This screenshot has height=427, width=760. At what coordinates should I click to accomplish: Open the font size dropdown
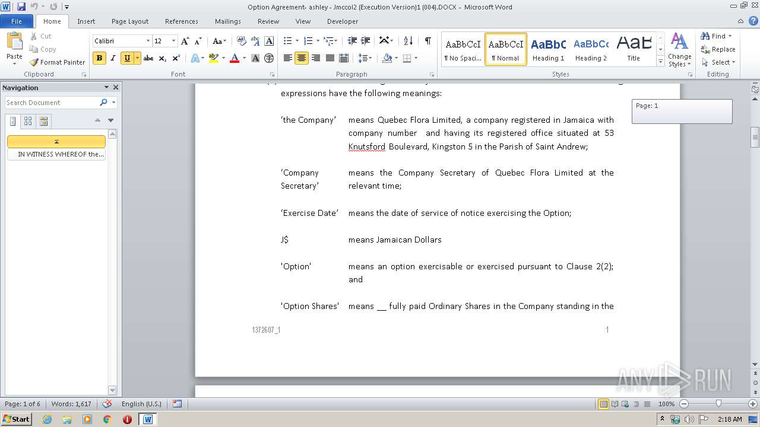tap(174, 41)
